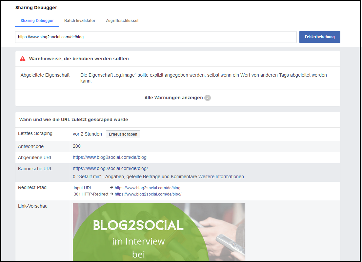This screenshot has width=362, height=262.
Task: Click the Blog2Social link preview image
Action: point(159,232)
